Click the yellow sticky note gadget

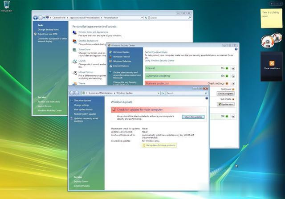pos(272,18)
